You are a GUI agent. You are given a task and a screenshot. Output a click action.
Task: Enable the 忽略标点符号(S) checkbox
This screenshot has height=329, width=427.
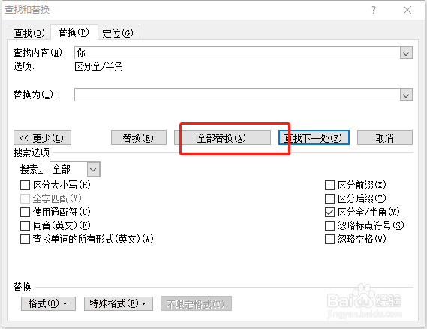[x=329, y=225]
